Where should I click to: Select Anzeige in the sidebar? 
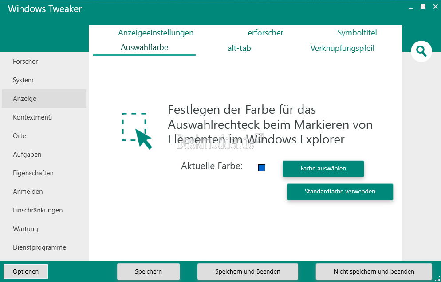44,98
